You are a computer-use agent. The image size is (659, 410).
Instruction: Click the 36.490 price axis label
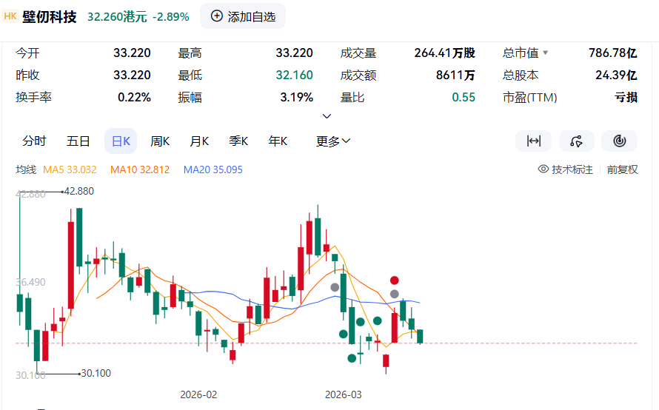coord(30,282)
